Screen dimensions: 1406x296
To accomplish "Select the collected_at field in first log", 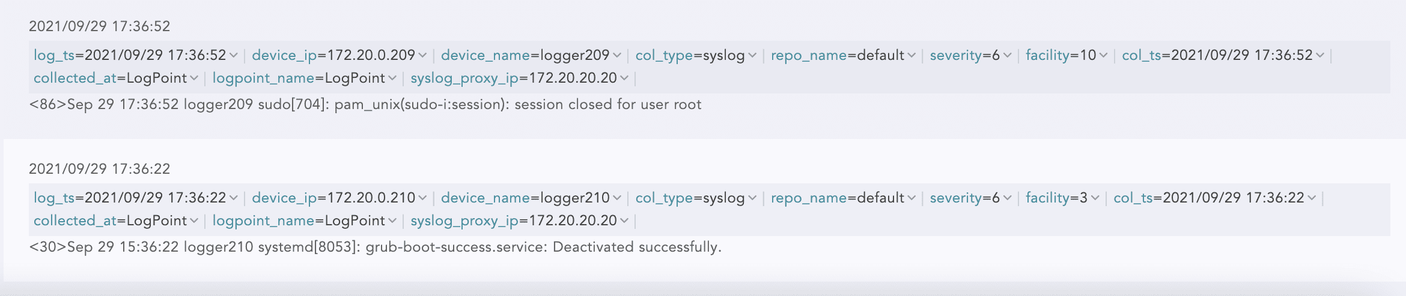I will coord(75,78).
